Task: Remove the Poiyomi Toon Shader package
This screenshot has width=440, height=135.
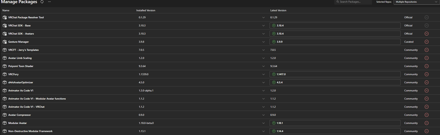Action: click(427, 66)
